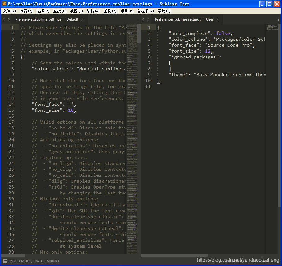Toggle the status bar side panel icon
The height and width of the screenshot is (266, 282).
[x=5, y=261]
